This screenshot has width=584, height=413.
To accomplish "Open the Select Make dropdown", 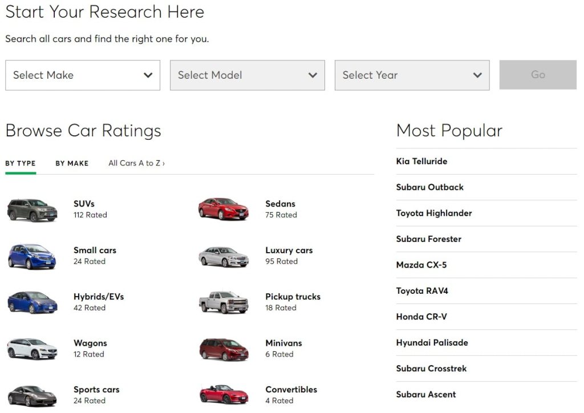I will click(x=83, y=75).
